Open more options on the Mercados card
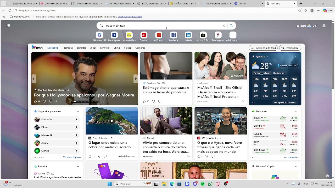The image size is (335, 188). pos(296,111)
